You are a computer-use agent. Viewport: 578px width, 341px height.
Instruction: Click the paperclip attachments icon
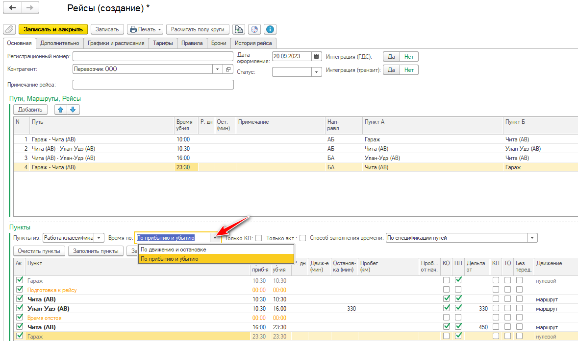tap(9, 29)
